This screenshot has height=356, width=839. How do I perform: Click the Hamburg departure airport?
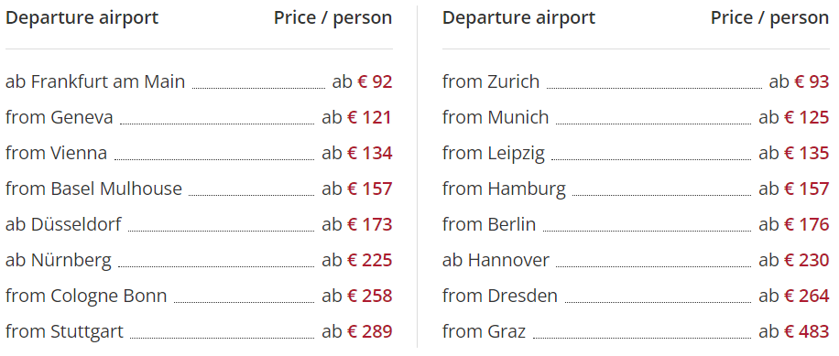click(x=636, y=189)
